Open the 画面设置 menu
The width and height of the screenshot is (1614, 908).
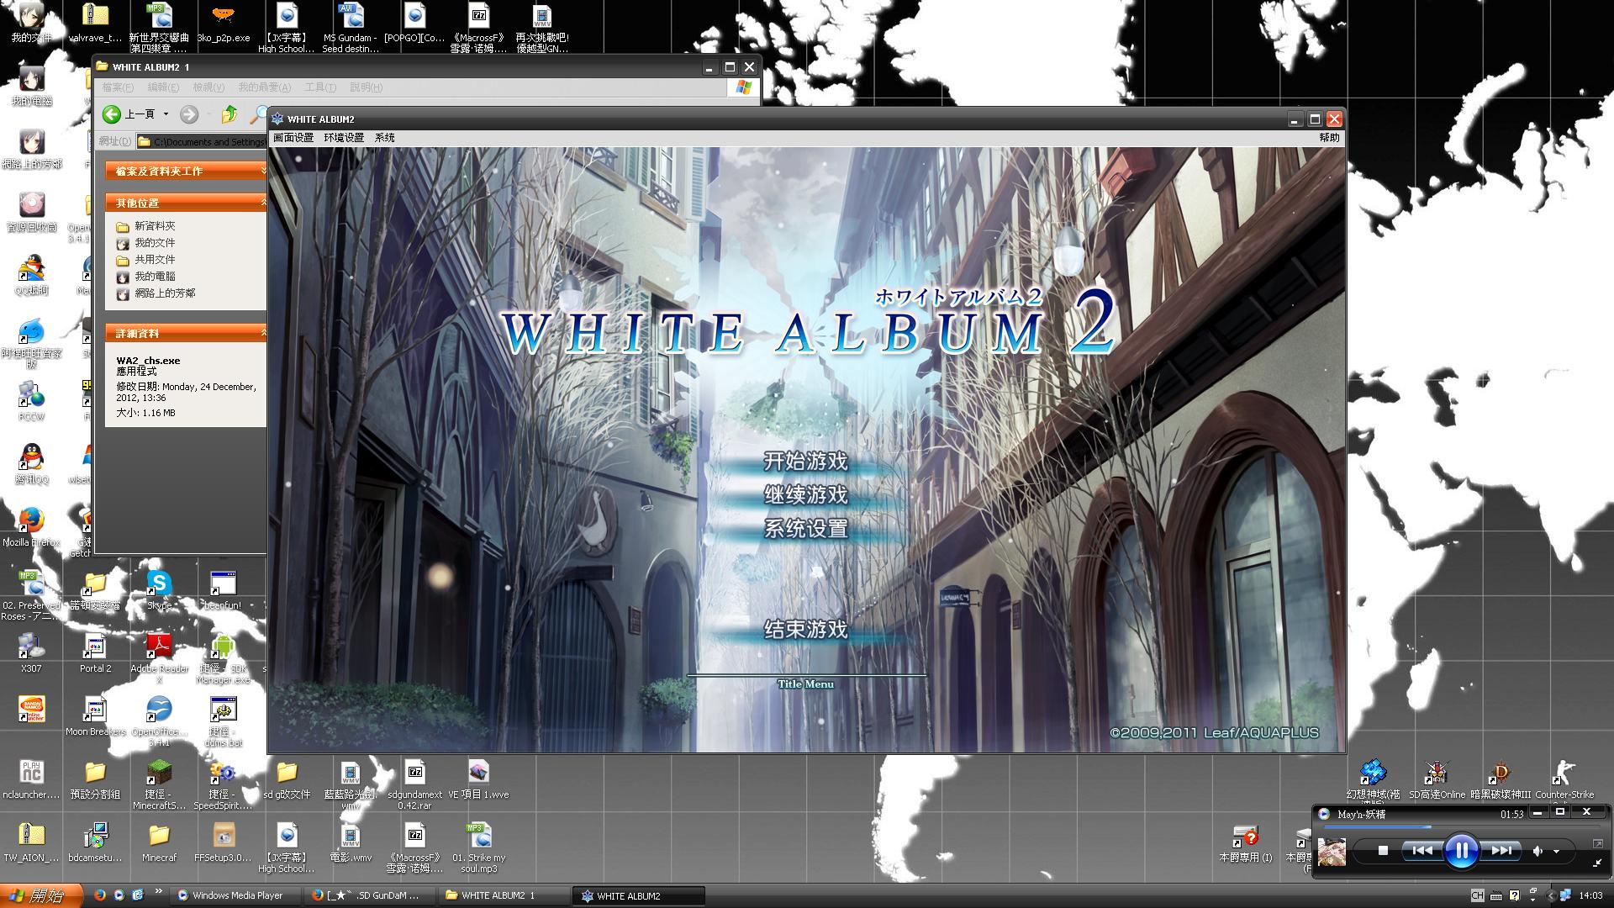pos(293,138)
